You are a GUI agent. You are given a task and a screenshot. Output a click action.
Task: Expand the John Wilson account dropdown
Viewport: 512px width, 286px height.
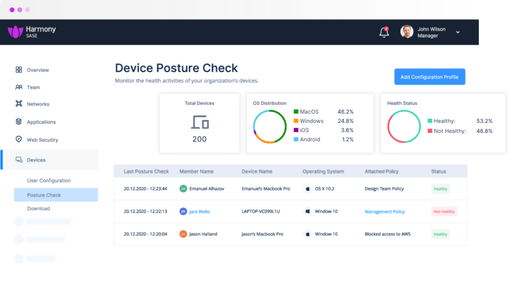(457, 32)
